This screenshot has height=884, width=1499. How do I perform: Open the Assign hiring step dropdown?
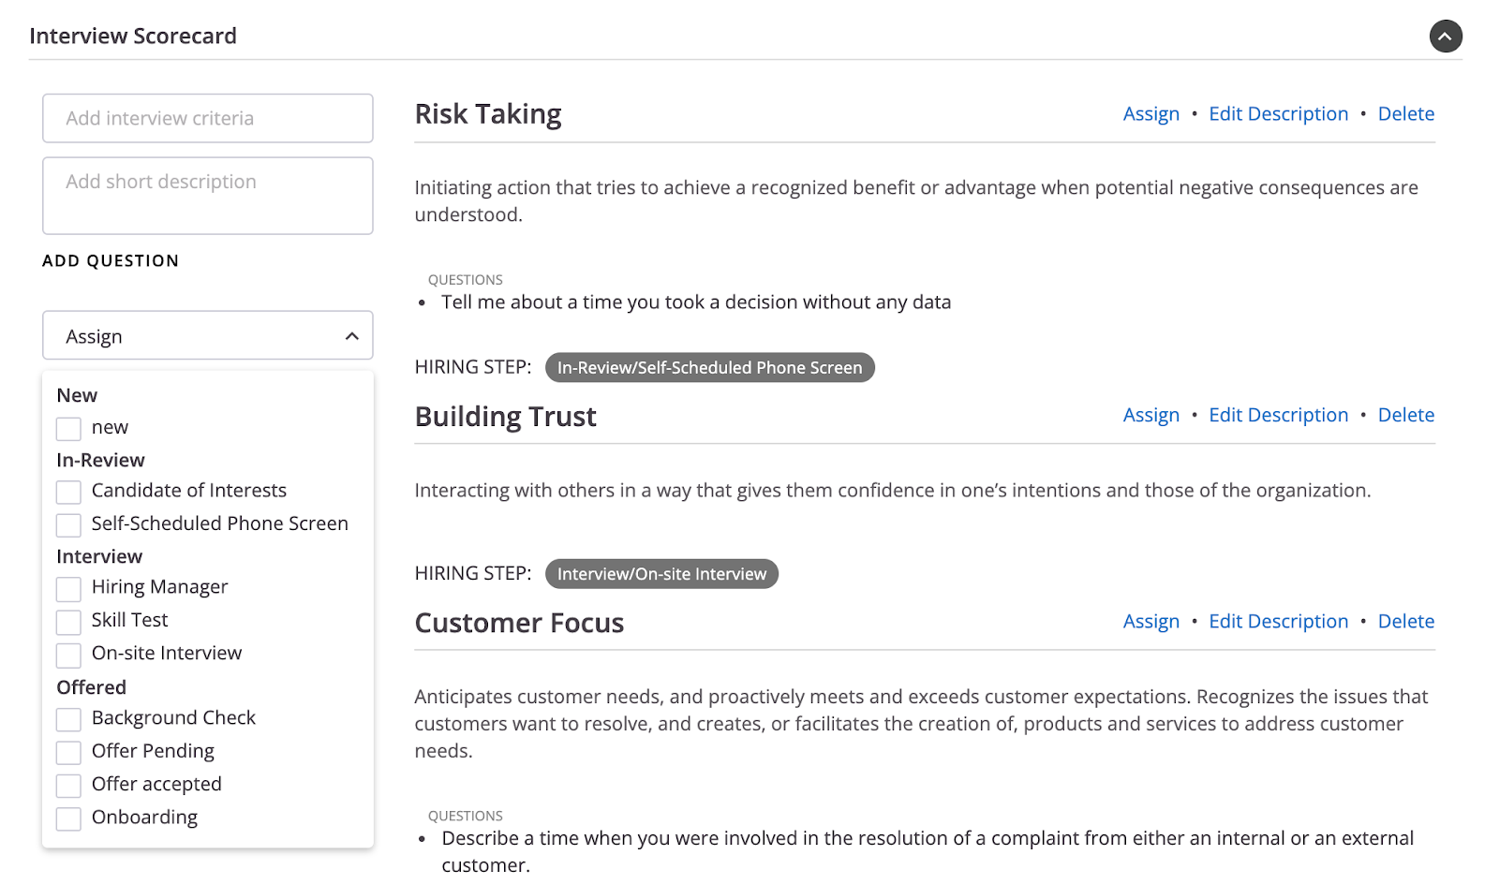point(208,336)
